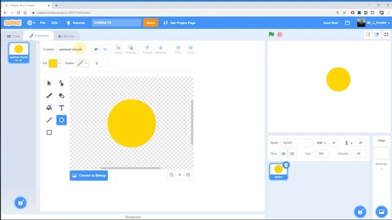Screen dimensions: 392x220
Task: Click the Ungroup icon
Action: click(x=130, y=49)
